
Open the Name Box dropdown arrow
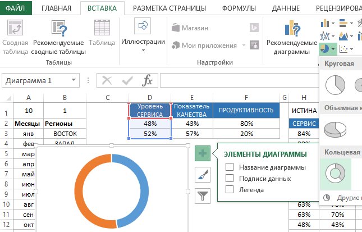click(x=74, y=80)
